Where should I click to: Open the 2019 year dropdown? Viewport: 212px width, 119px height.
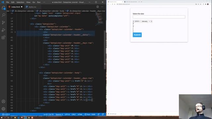(x=137, y=21)
